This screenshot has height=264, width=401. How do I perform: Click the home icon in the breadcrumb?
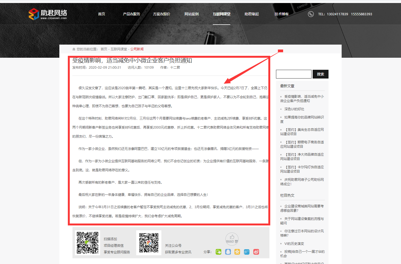click(74, 49)
